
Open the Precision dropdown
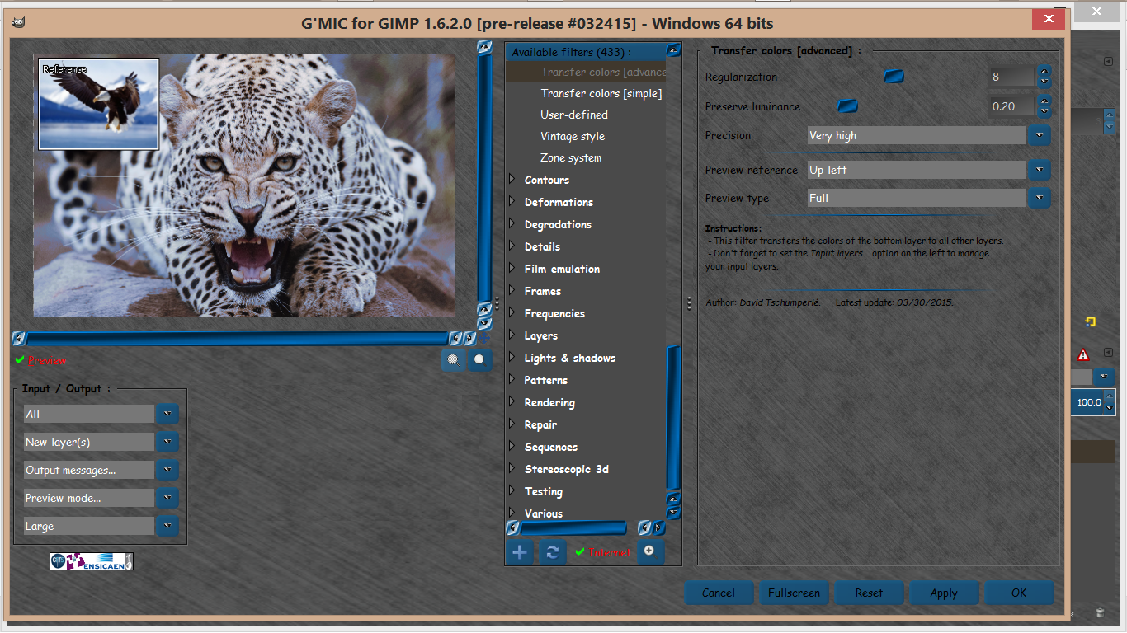(1040, 135)
